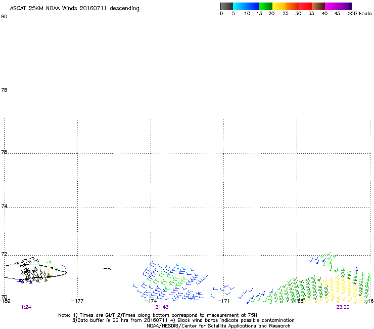The height and width of the screenshot is (329, 374).
Task: Click the latitude label '76' on the axis
Action: pos(4,152)
